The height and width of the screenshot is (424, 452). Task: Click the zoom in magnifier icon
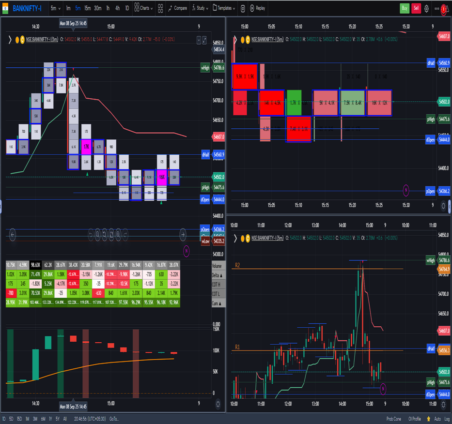click(118, 235)
